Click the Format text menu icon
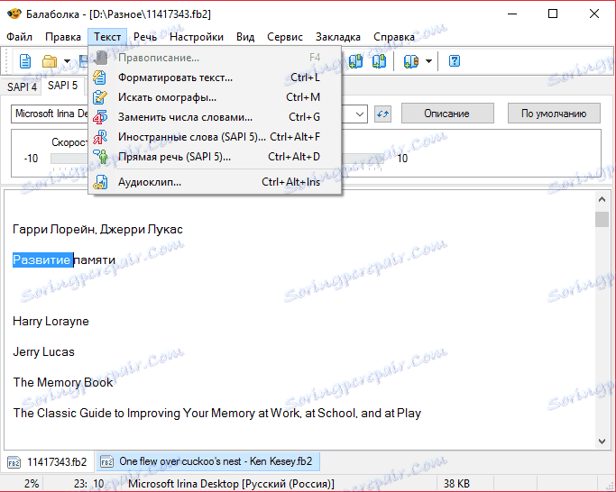616x492 pixels. (x=100, y=77)
